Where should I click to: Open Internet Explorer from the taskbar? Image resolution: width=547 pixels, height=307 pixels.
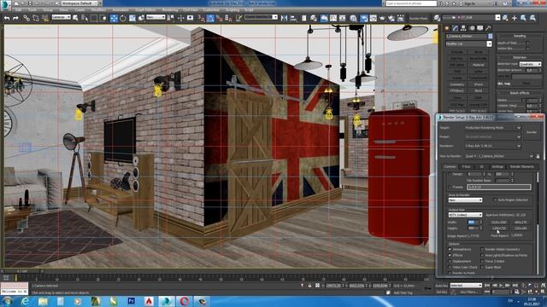click(25, 301)
